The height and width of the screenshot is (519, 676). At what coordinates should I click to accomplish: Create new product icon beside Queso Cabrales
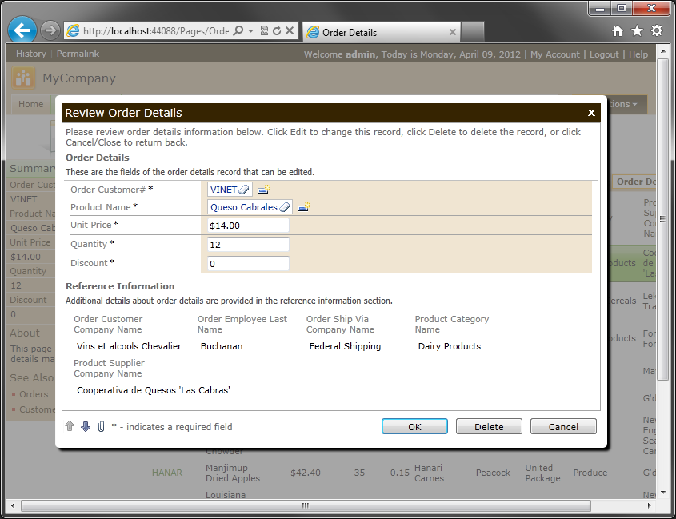pyautogui.click(x=303, y=207)
